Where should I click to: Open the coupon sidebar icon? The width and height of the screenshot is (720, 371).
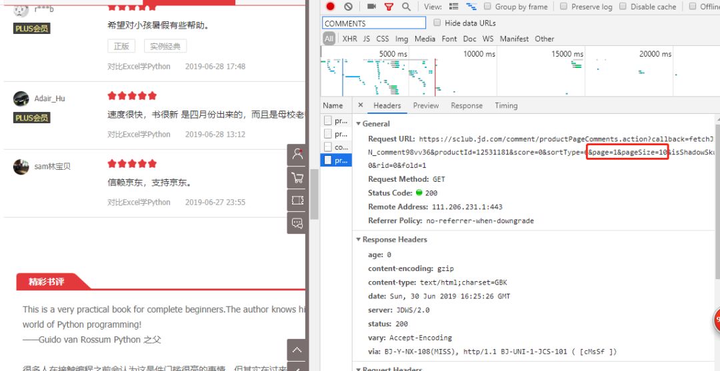click(297, 200)
